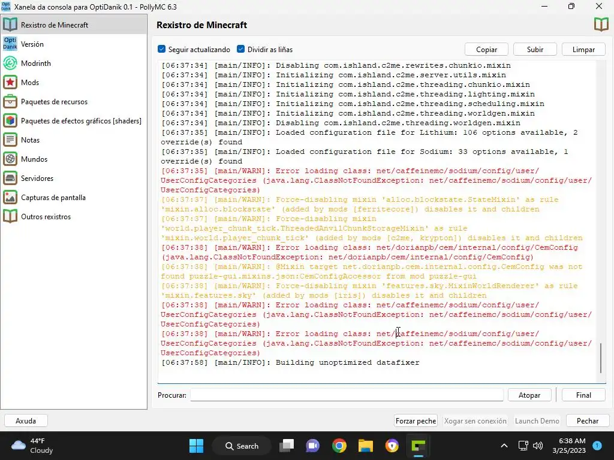Image resolution: width=614 pixels, height=460 pixels.
Task: Click the Procurar search field
Action: 347,395
